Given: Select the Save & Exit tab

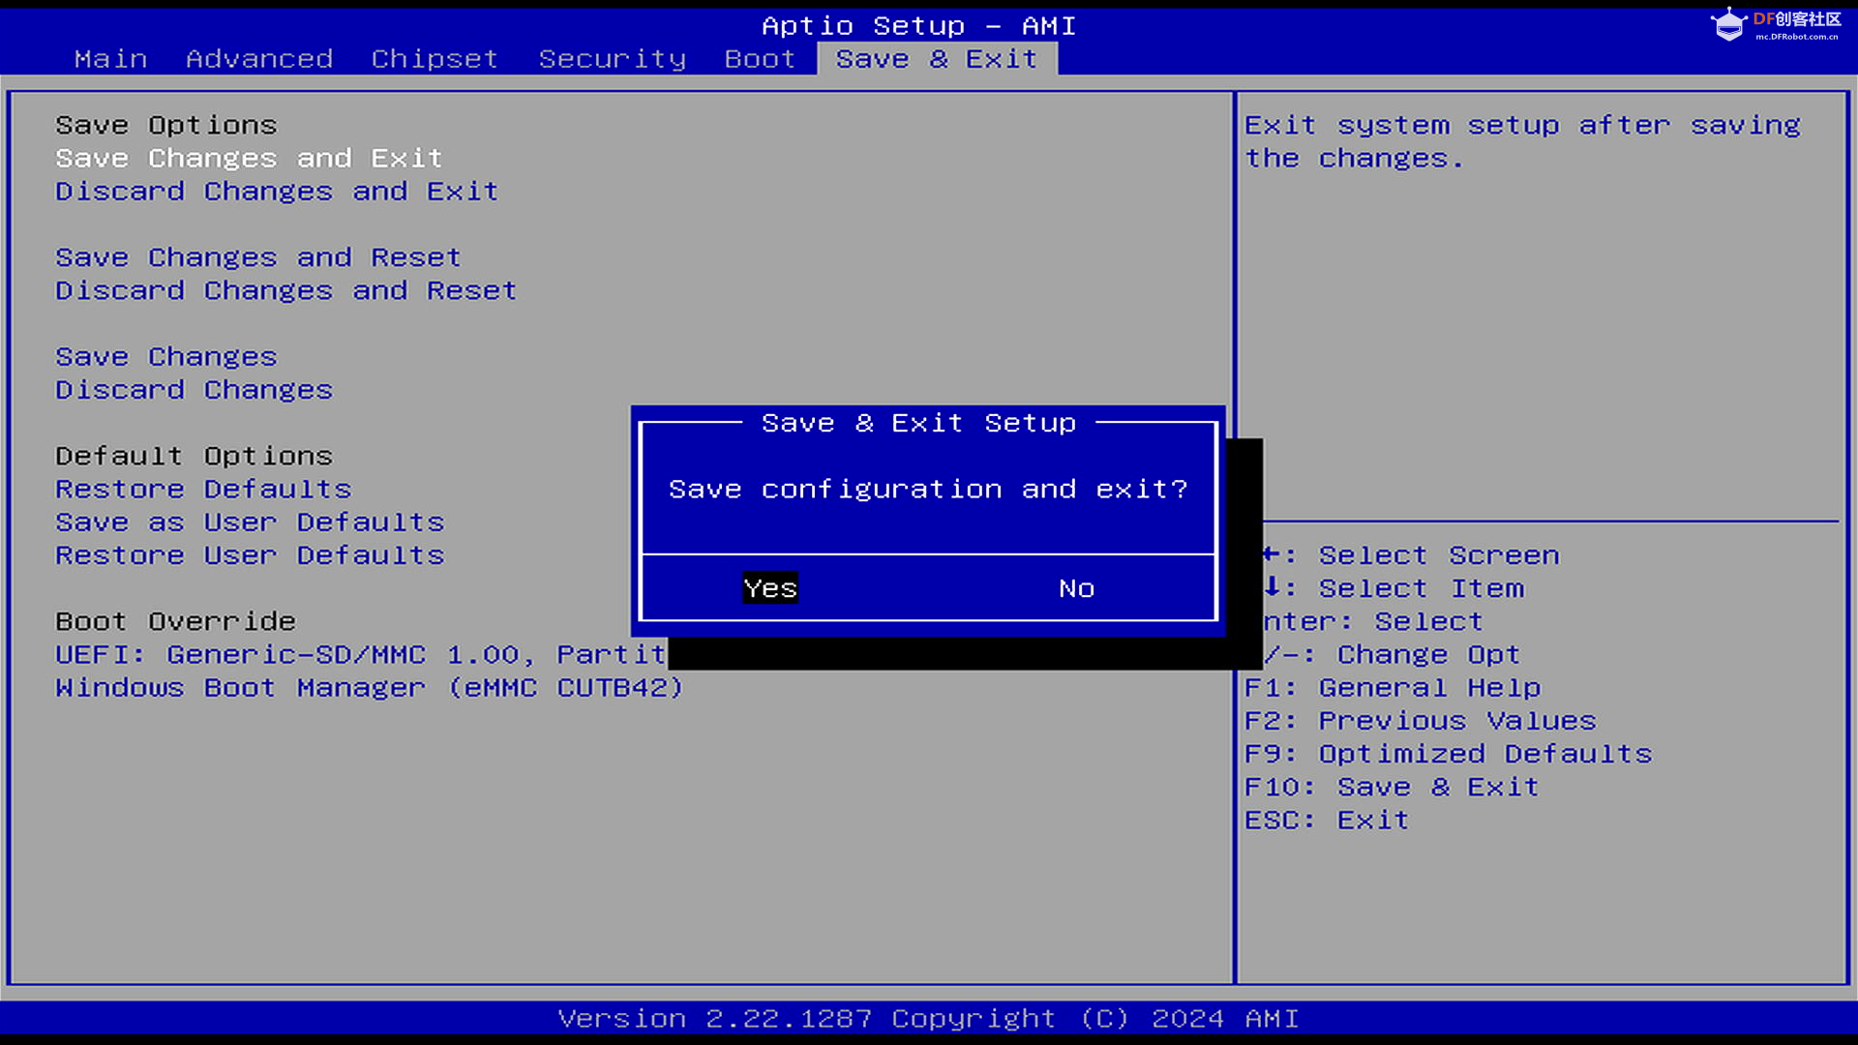Looking at the screenshot, I should [936, 59].
